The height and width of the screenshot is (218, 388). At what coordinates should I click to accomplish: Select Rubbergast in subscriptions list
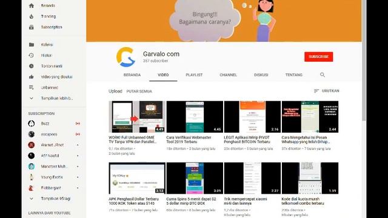[x=51, y=188]
